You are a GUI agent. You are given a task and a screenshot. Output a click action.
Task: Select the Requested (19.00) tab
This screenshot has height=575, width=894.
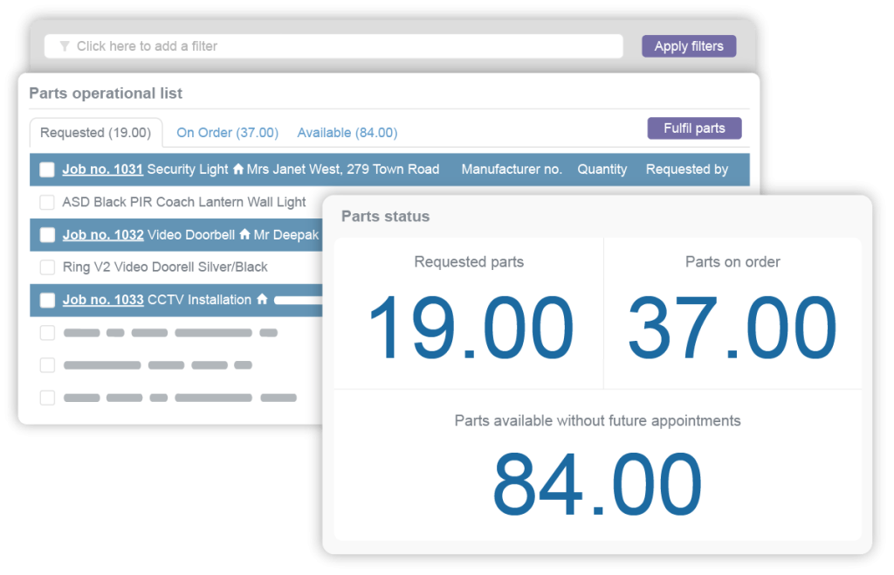coord(96,132)
